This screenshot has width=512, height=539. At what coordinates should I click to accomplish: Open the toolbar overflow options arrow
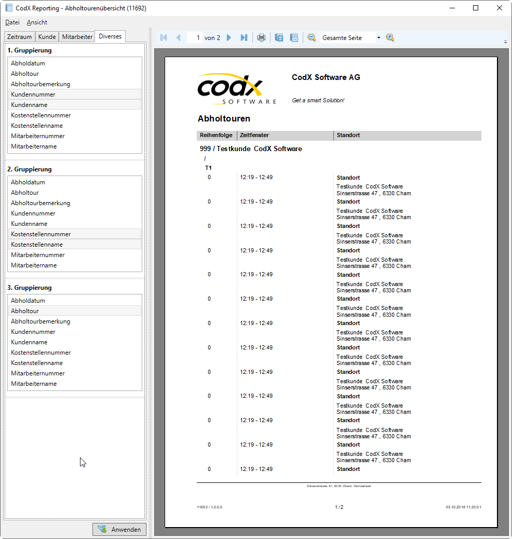coord(505,42)
